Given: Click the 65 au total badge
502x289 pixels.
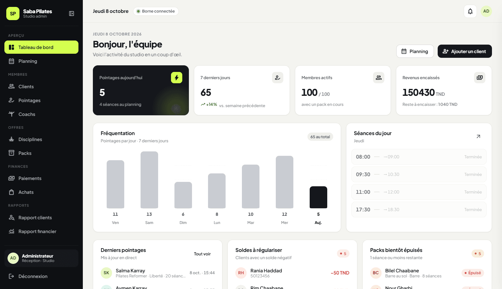Looking at the screenshot, I should point(320,137).
